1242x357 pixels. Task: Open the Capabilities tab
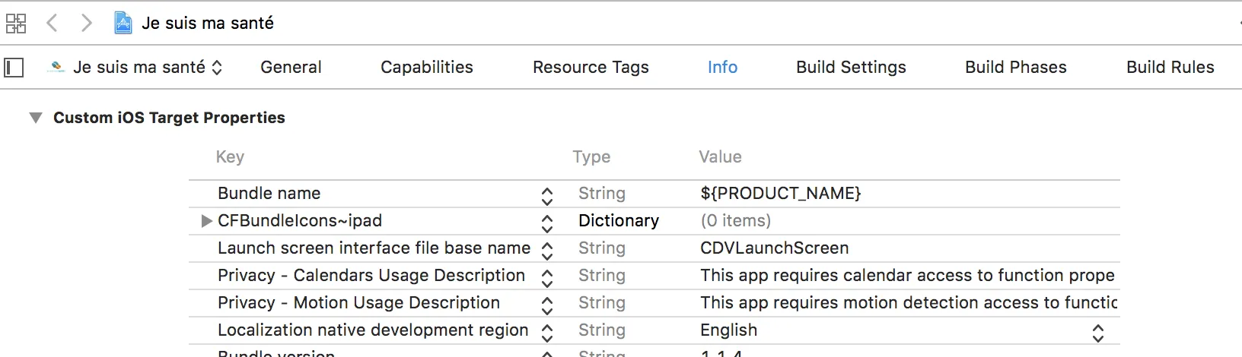tap(426, 68)
